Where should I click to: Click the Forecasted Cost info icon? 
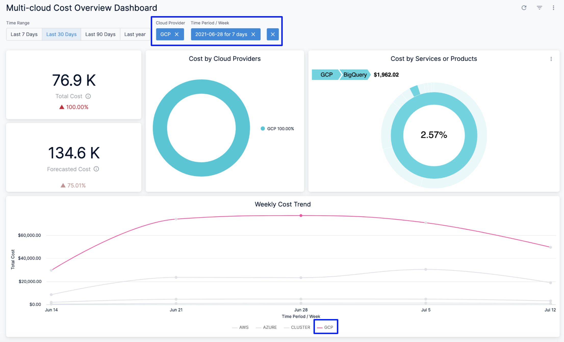tap(96, 169)
